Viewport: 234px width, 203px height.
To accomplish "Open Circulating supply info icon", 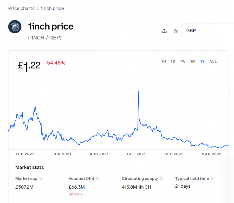I will pos(161,178).
